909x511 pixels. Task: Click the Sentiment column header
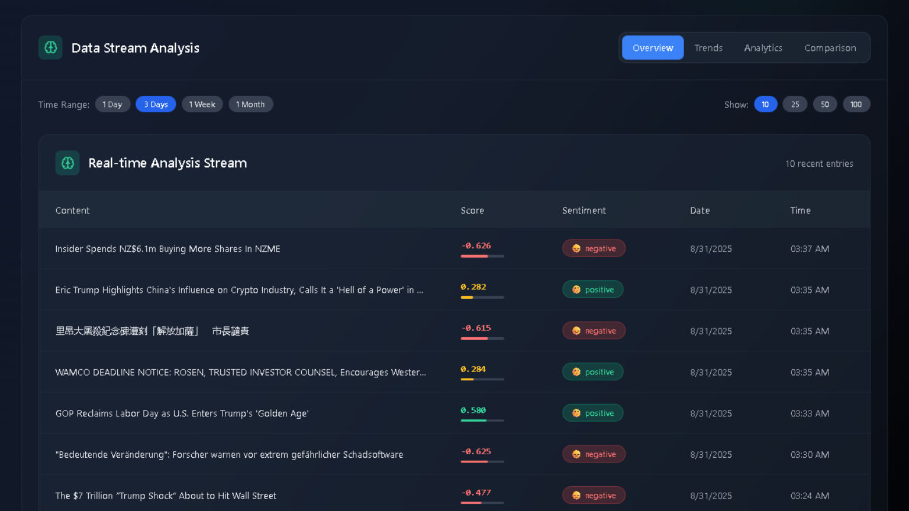coord(584,211)
